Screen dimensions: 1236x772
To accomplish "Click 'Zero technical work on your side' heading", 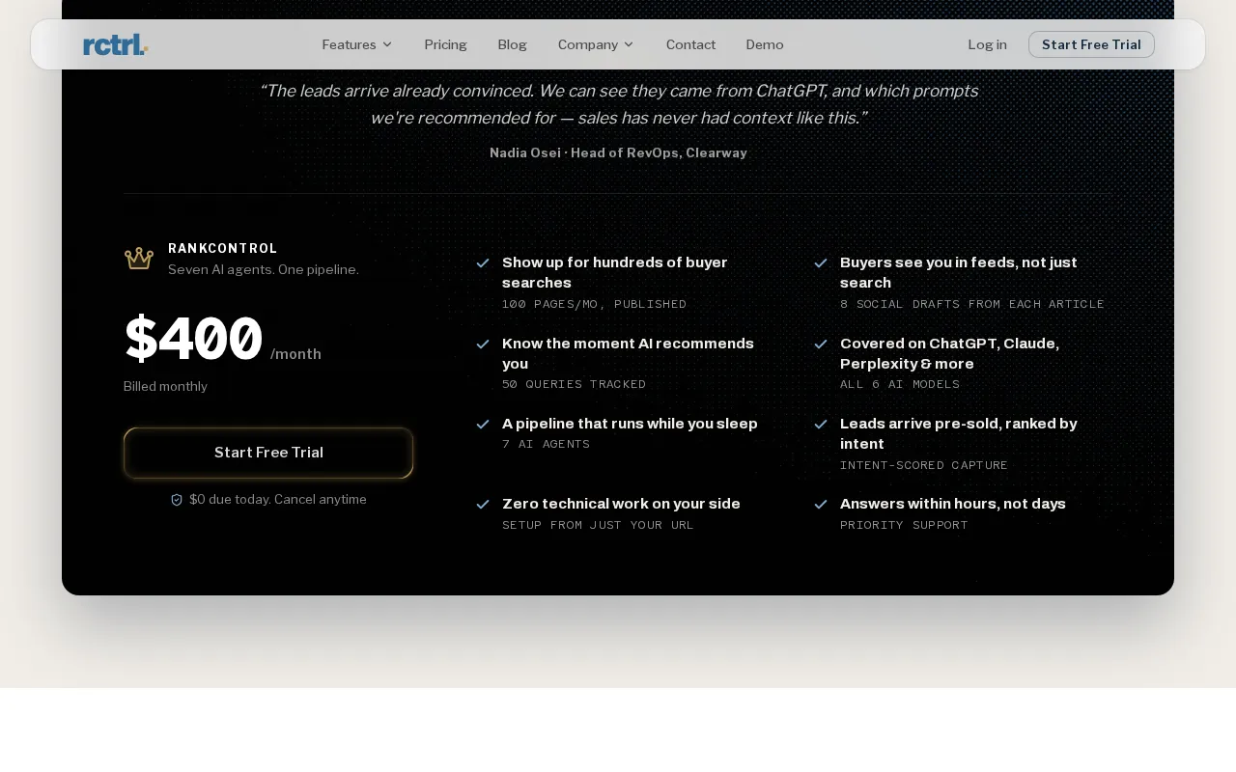I will pos(621,504).
